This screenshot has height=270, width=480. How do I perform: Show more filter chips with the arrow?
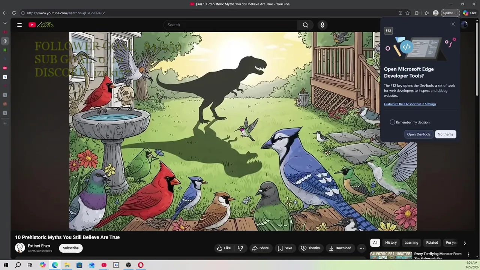[x=465, y=243]
